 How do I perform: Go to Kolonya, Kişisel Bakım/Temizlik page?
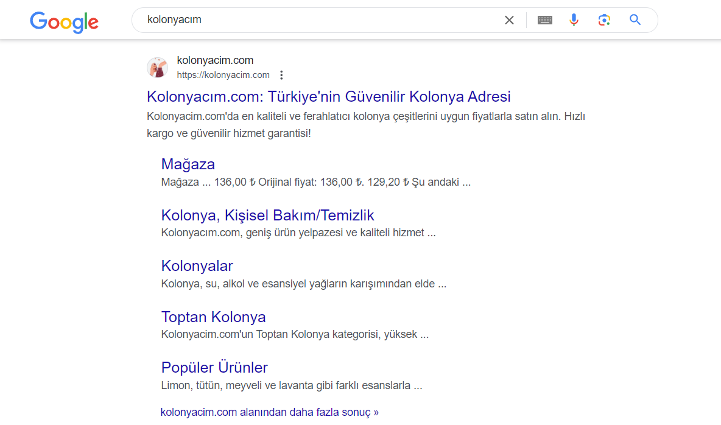click(x=267, y=216)
